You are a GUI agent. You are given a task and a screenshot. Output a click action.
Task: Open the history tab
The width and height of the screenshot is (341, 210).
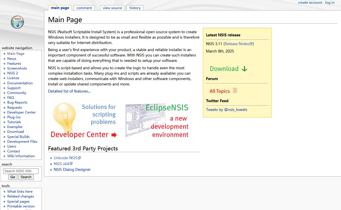[135, 8]
